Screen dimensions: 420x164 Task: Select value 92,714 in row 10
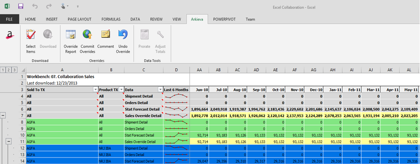pos(199,135)
